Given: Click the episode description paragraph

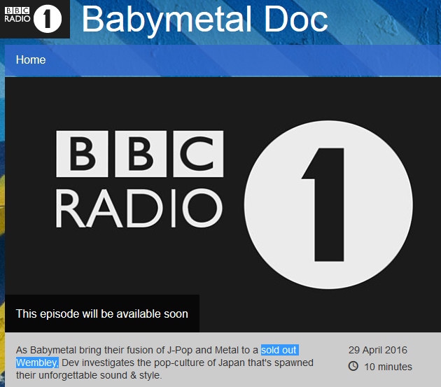Looking at the screenshot, I should click(x=164, y=363).
